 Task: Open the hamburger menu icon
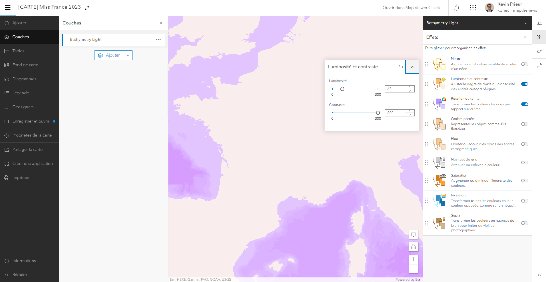(x=8, y=7)
